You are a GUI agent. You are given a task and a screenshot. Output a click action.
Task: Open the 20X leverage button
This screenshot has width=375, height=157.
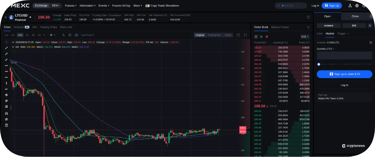click(354, 26)
